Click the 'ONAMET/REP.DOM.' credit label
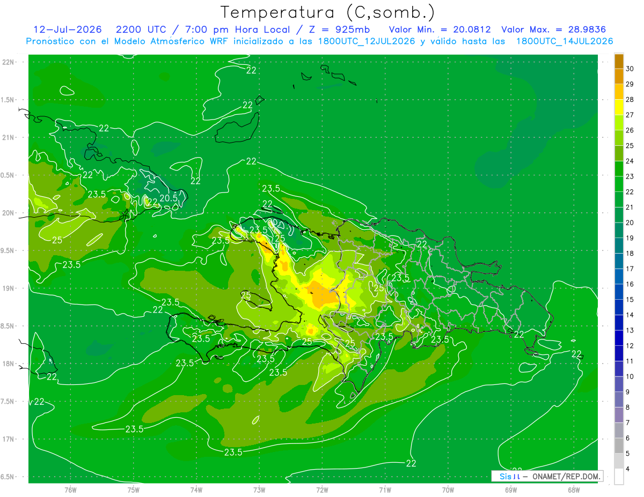Image resolution: width=644 pixels, height=497 pixels. click(566, 476)
